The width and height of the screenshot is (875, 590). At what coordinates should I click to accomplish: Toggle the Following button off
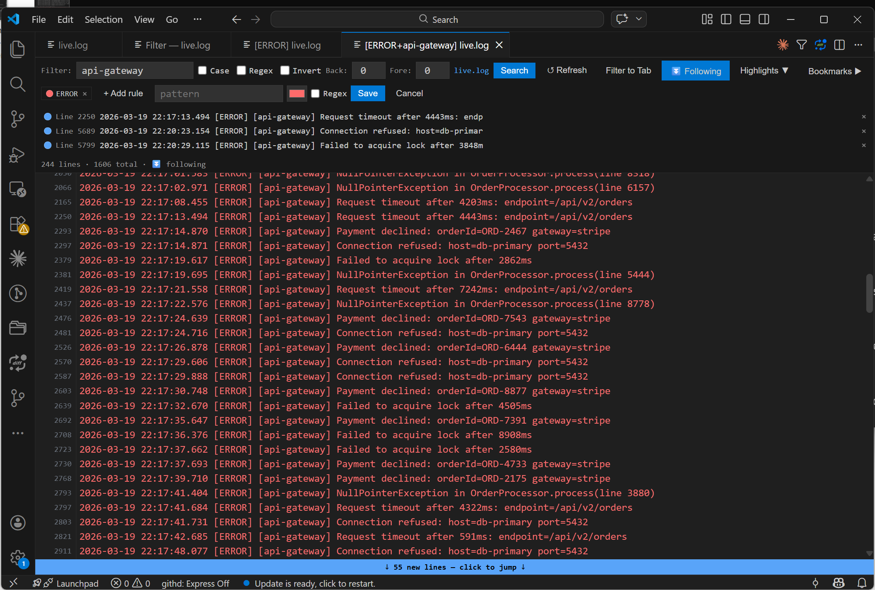pyautogui.click(x=696, y=71)
